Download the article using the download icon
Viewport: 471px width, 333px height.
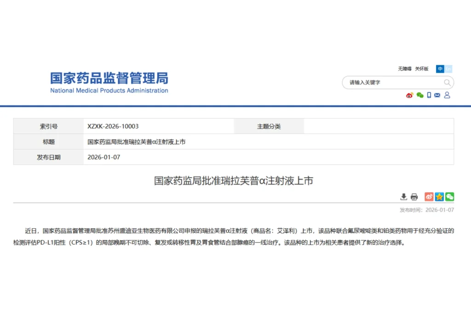(x=403, y=197)
